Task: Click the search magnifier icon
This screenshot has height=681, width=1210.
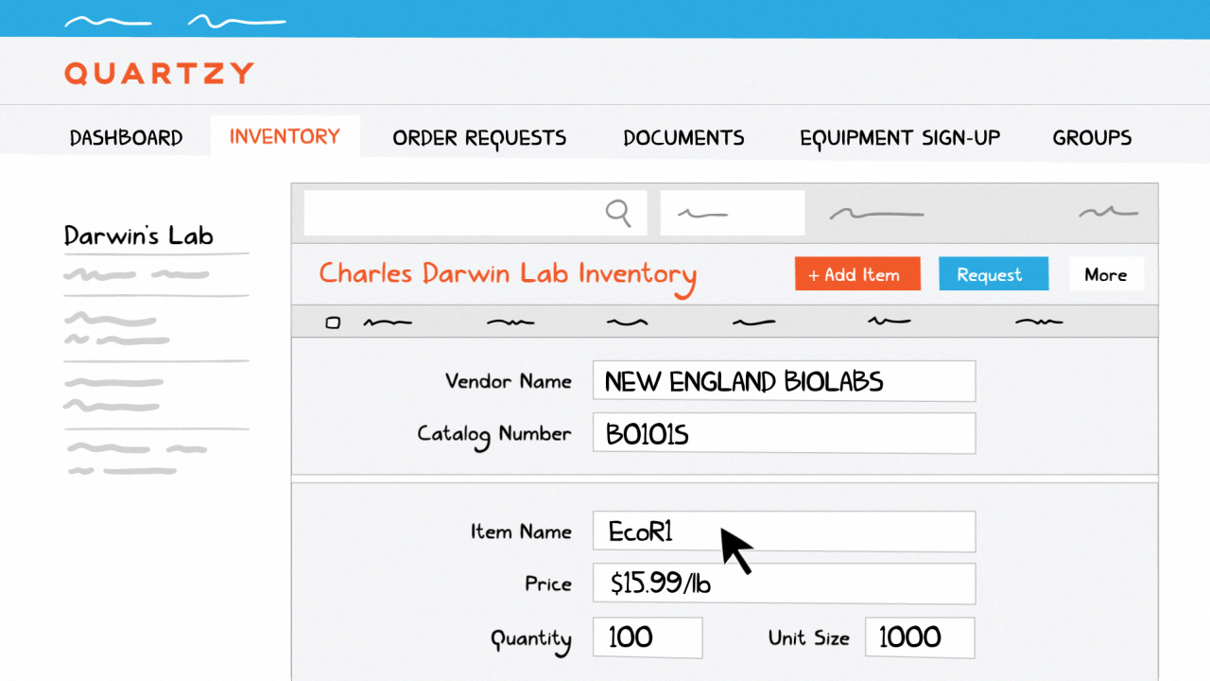Action: pyautogui.click(x=618, y=213)
